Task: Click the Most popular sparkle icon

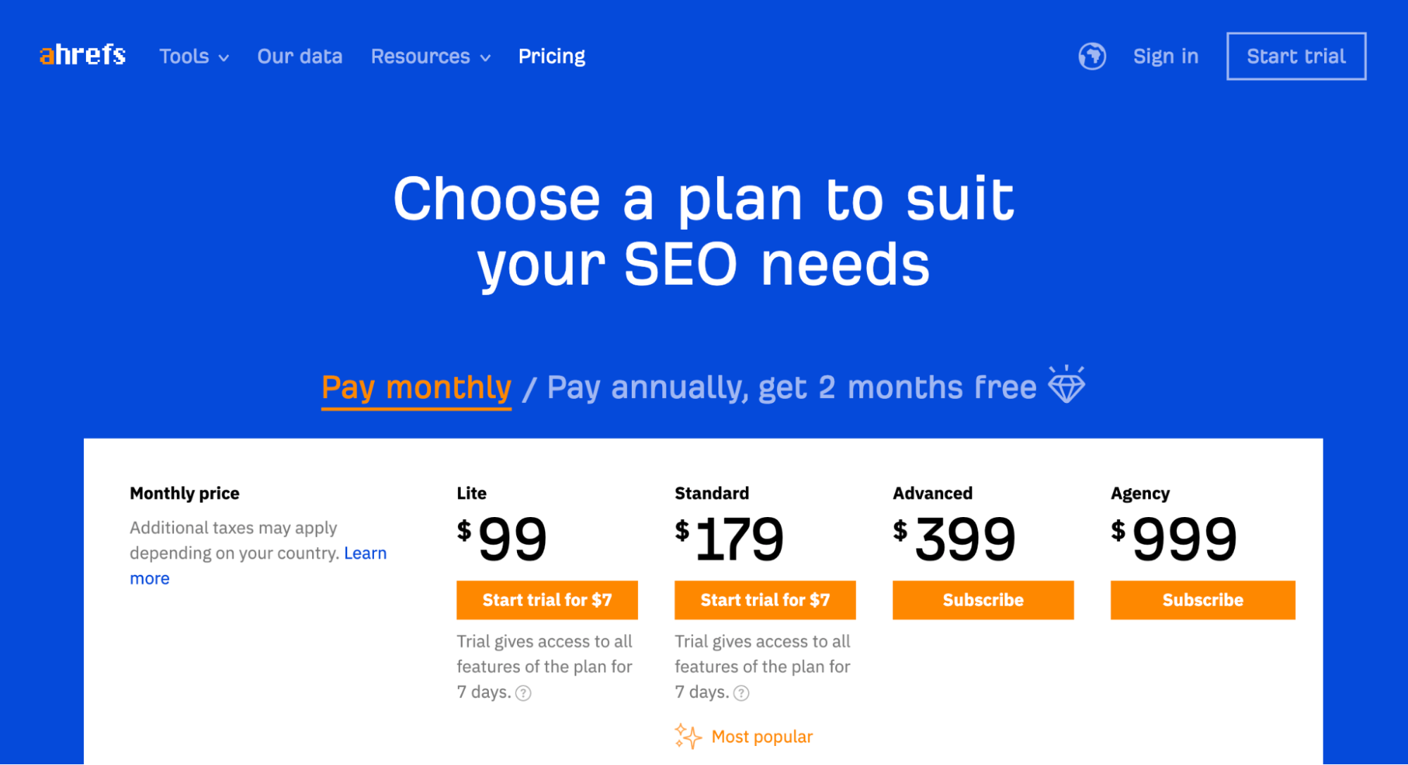Action: coord(688,736)
